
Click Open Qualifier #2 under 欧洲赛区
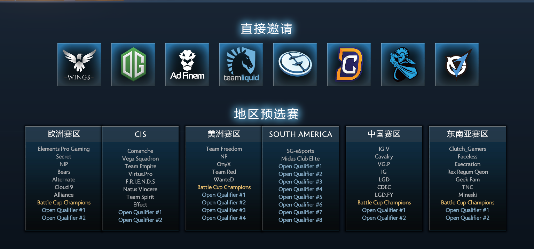64,218
